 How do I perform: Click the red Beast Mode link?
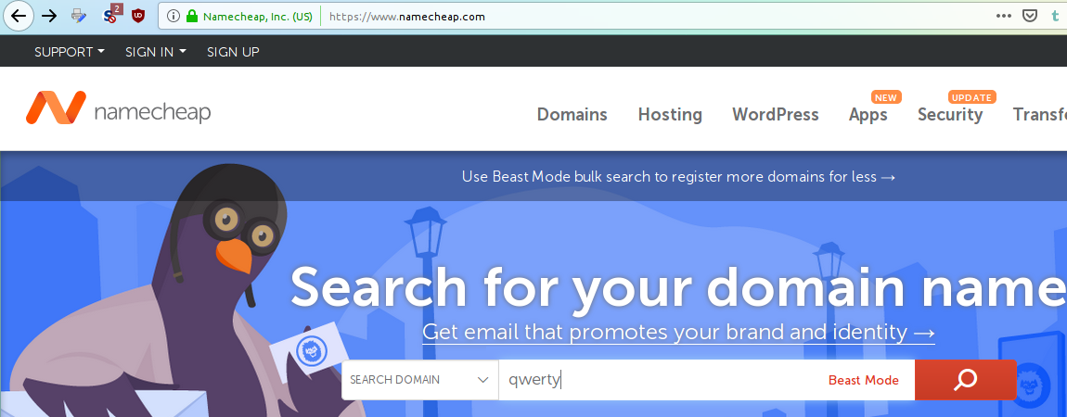point(864,380)
